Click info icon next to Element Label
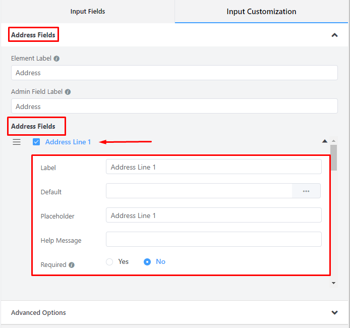The width and height of the screenshot is (350, 328). pyautogui.click(x=56, y=59)
